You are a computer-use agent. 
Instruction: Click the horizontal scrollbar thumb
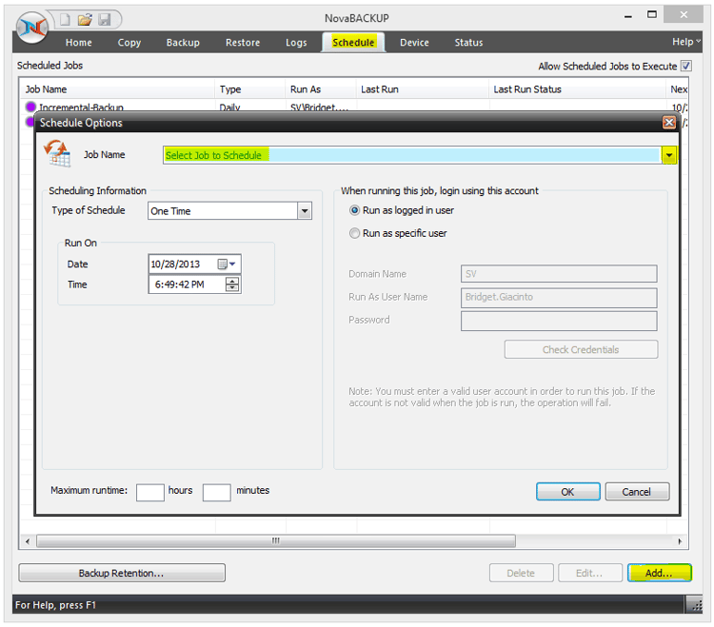pos(276,541)
